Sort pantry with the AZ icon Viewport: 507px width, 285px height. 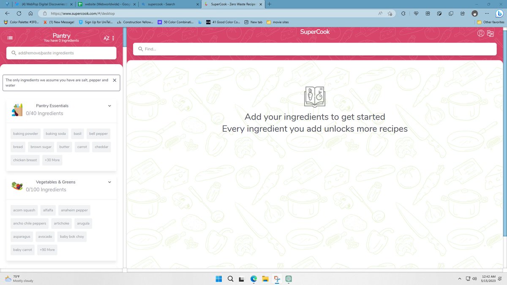click(x=106, y=38)
